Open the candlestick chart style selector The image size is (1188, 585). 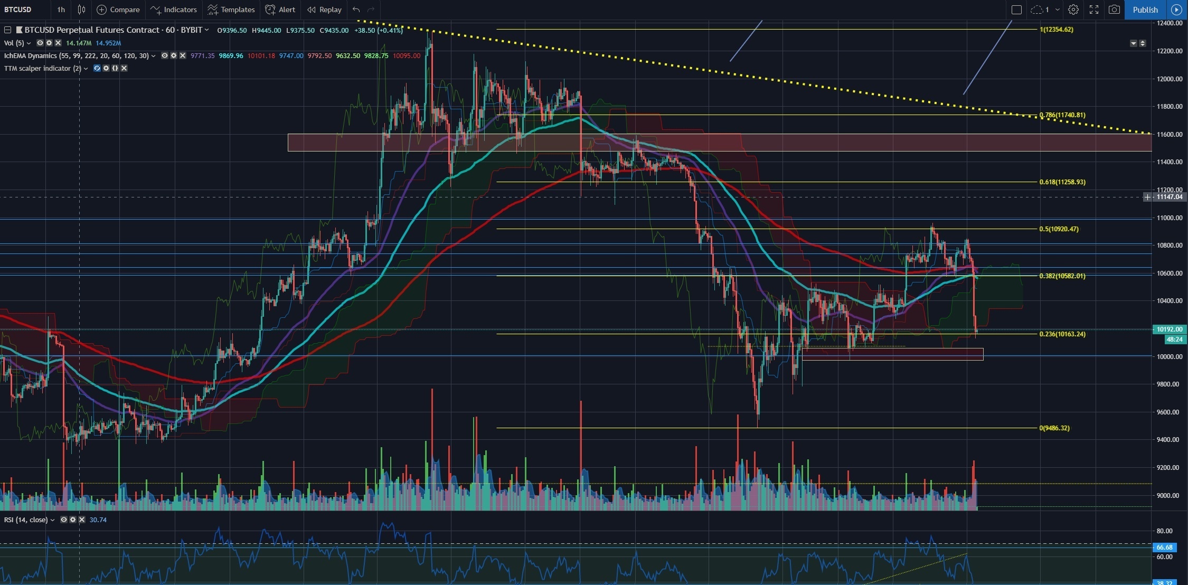click(81, 10)
